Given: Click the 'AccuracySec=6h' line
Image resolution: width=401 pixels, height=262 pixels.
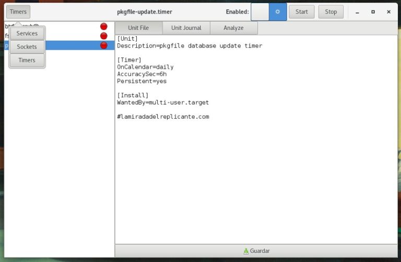Looking at the screenshot, I should click(x=141, y=74).
